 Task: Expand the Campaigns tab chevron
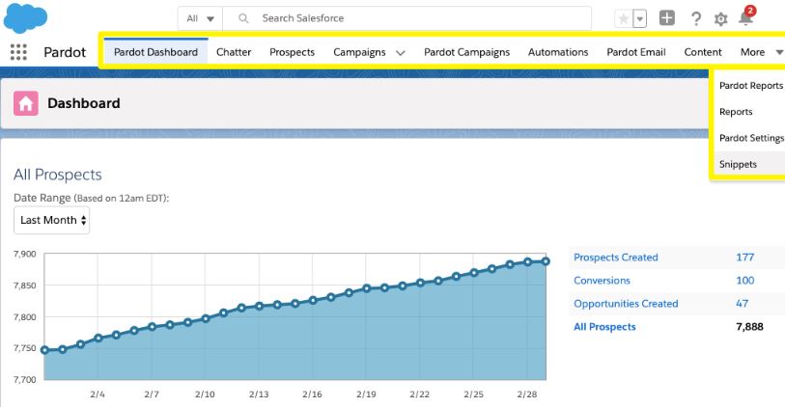(x=401, y=52)
